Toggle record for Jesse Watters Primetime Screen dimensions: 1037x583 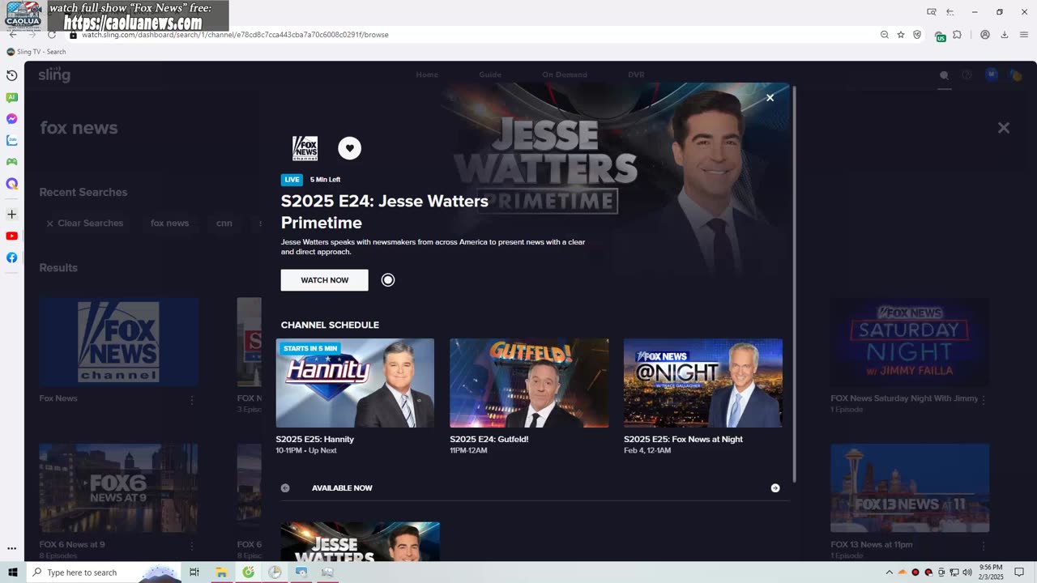click(x=388, y=280)
